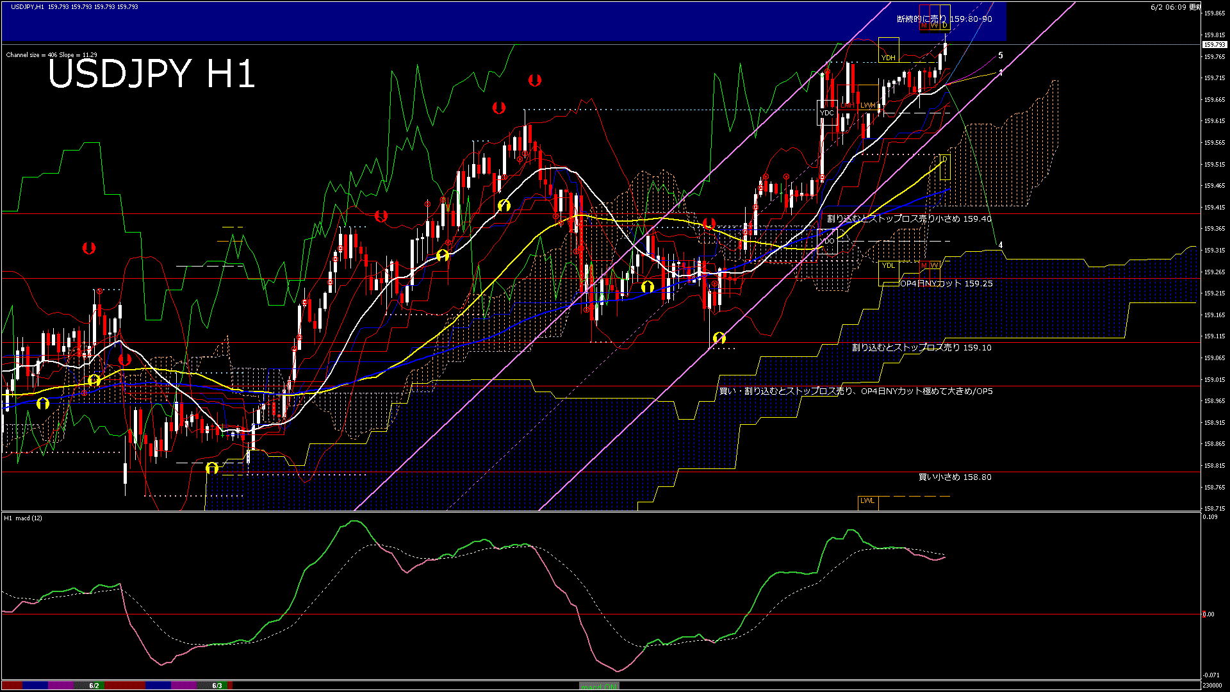1230x692 pixels.
Task: Click the 159.865 price axis label
Action: coord(1215,13)
